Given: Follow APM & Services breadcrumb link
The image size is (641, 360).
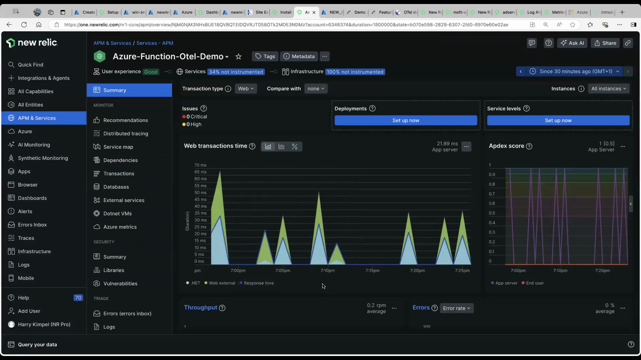Looking at the screenshot, I should click(112, 43).
